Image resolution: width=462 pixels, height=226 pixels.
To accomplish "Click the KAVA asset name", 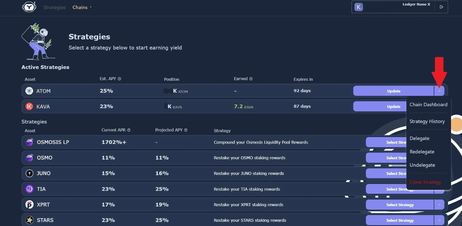I will point(43,107).
